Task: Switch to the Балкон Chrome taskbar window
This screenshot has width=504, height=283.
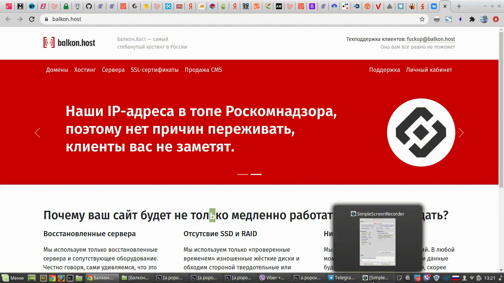Action: [x=102, y=278]
